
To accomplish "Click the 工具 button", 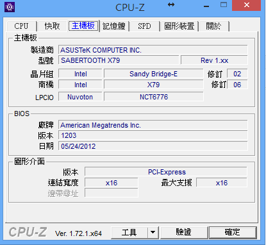I will pyautogui.click(x=129, y=232).
